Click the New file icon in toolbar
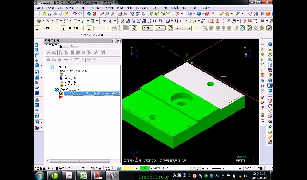307x180 pixels. [x=39, y=14]
